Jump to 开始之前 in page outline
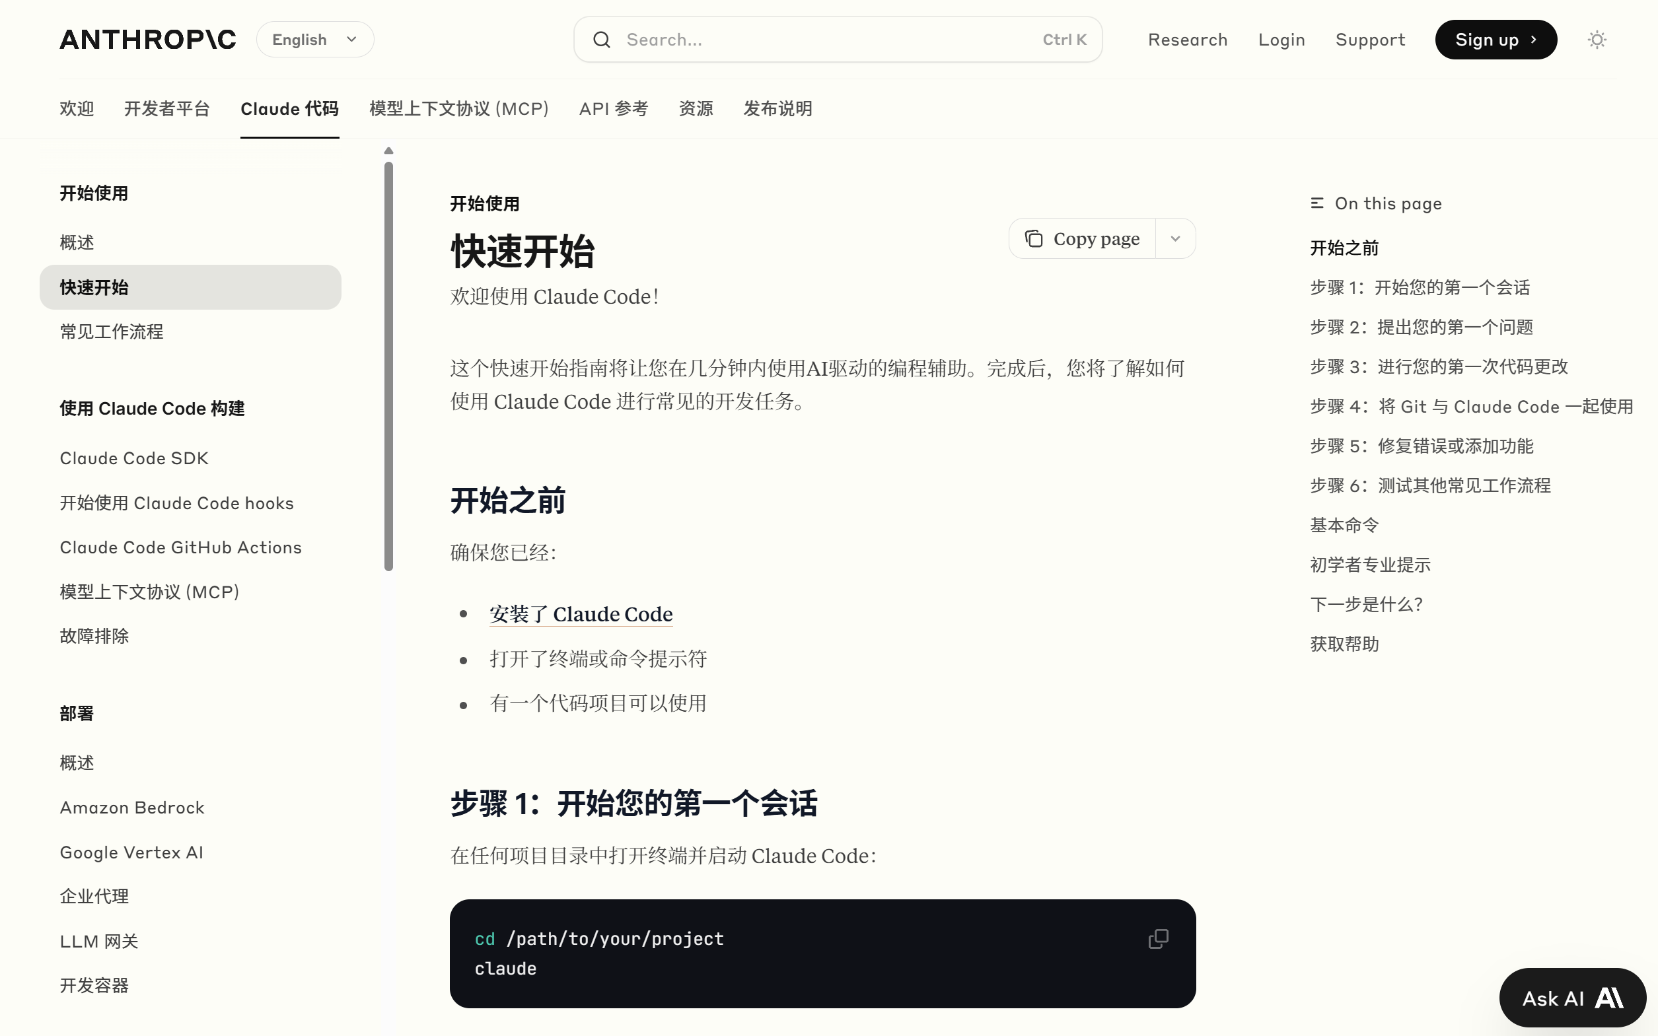This screenshot has width=1658, height=1036. [1344, 248]
